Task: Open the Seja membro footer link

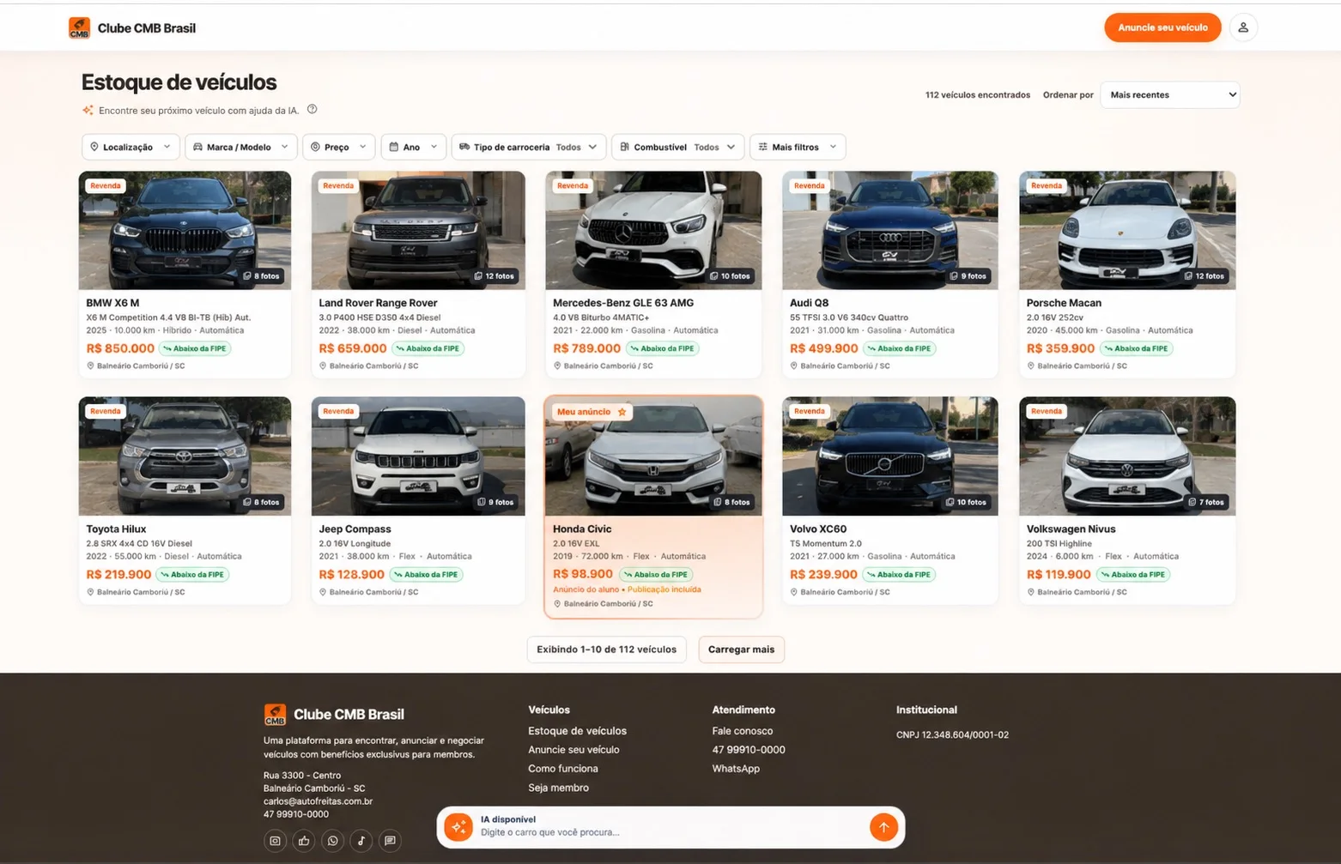Action: tap(558, 788)
